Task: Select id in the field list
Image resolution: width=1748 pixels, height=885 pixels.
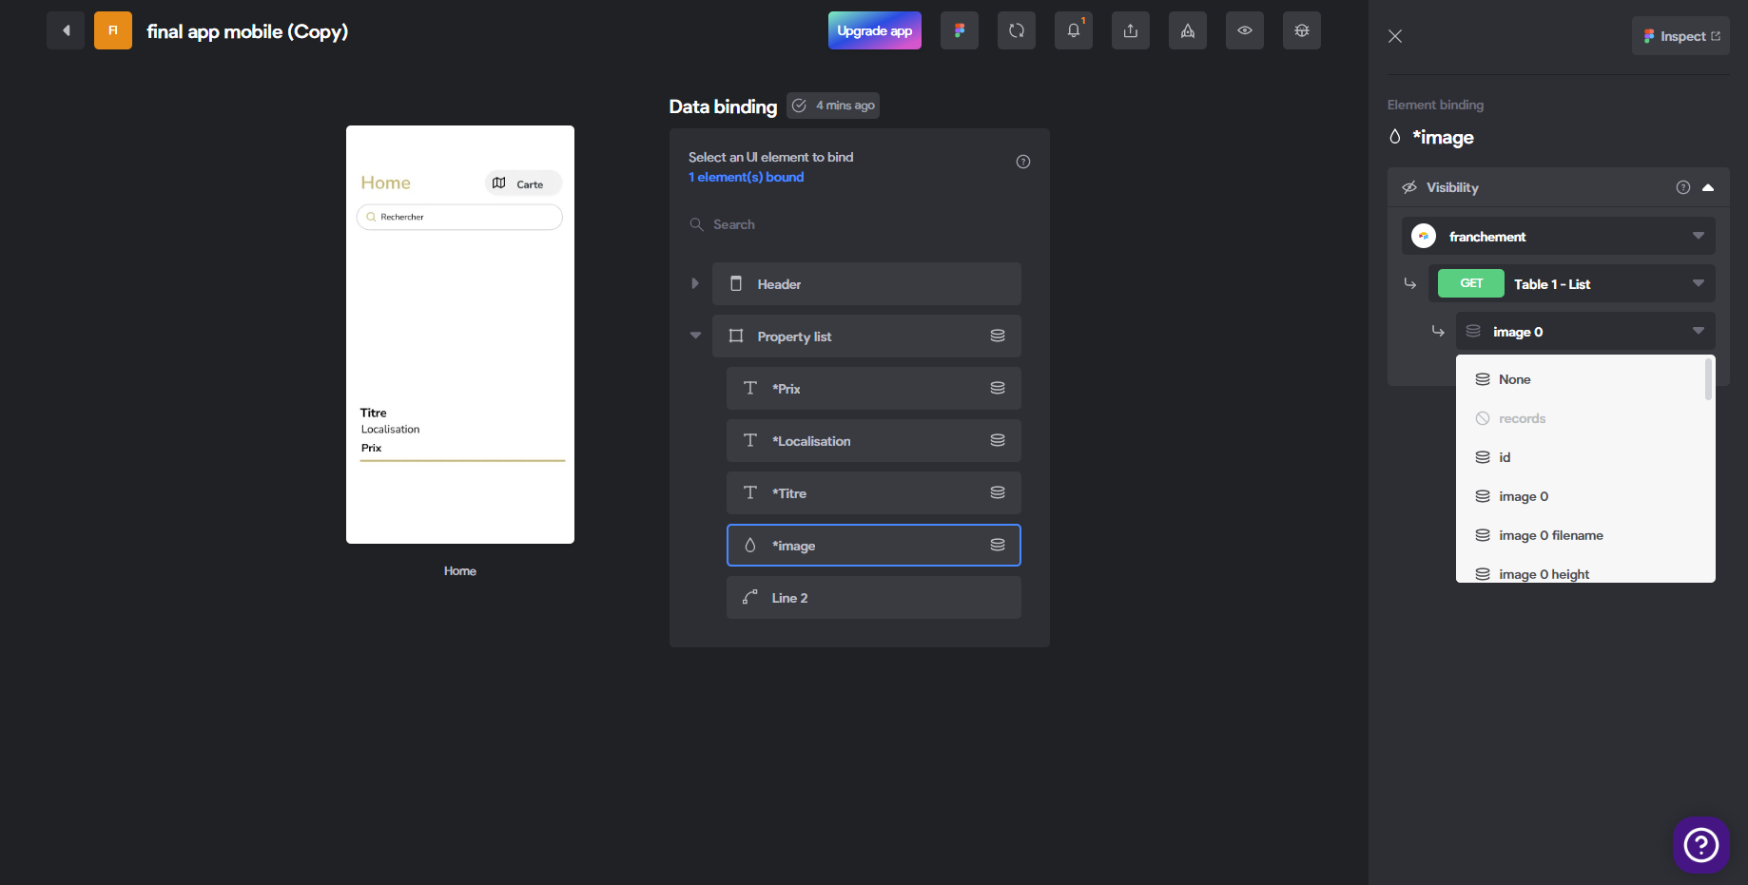Action: point(1581,457)
